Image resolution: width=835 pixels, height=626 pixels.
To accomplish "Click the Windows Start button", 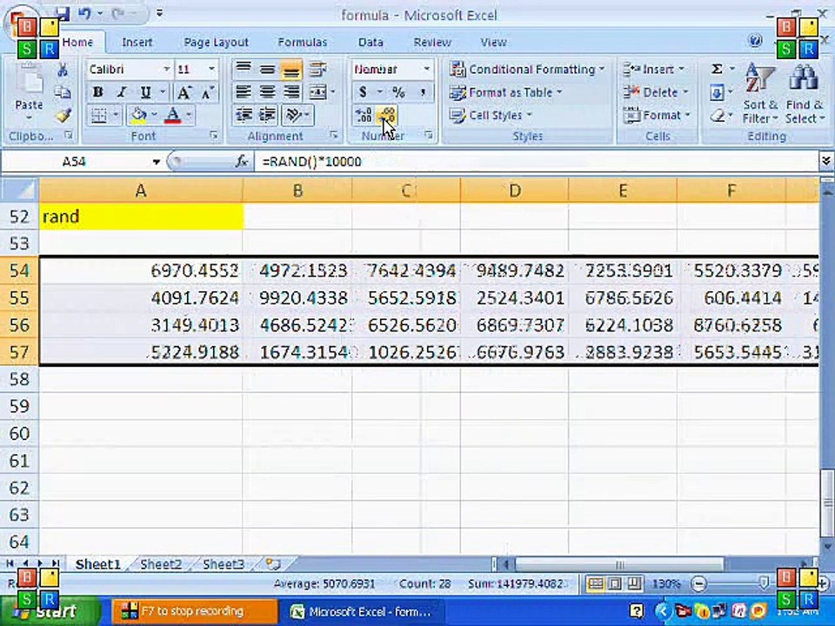I will tap(50, 611).
